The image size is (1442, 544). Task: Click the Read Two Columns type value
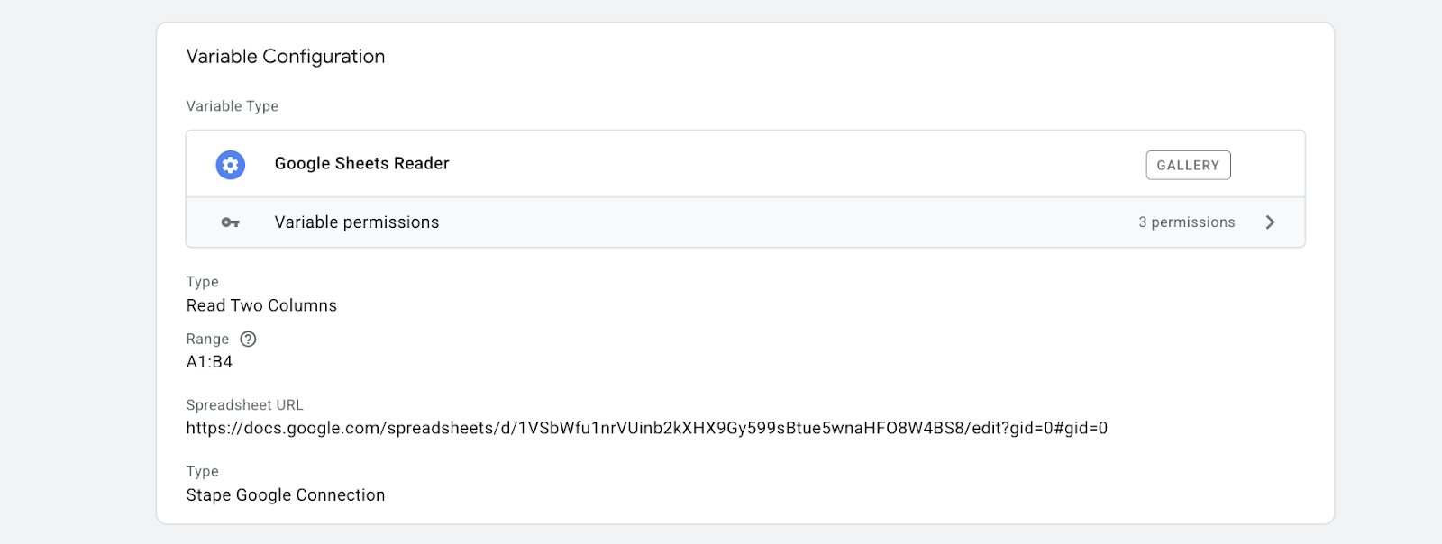pyautogui.click(x=261, y=305)
